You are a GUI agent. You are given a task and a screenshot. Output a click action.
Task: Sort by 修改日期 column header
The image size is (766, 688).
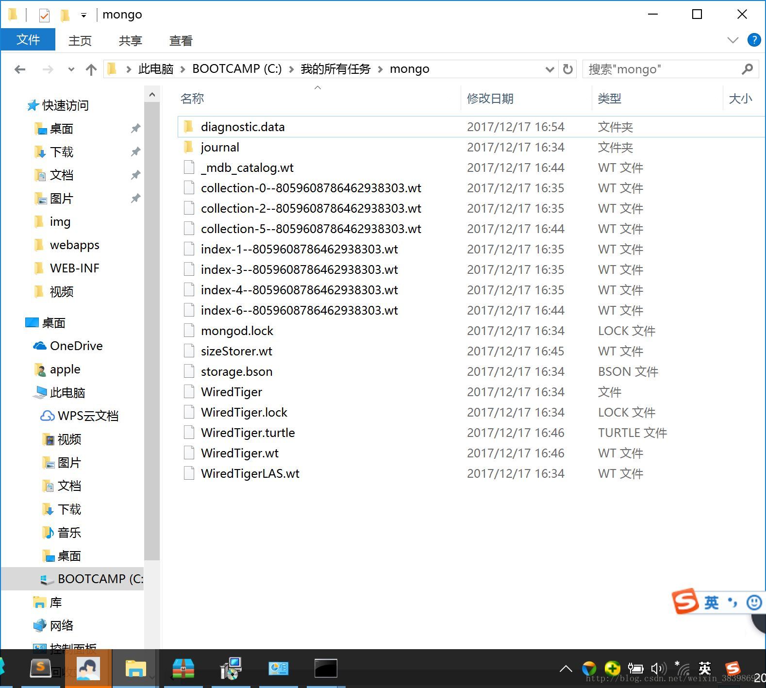490,99
